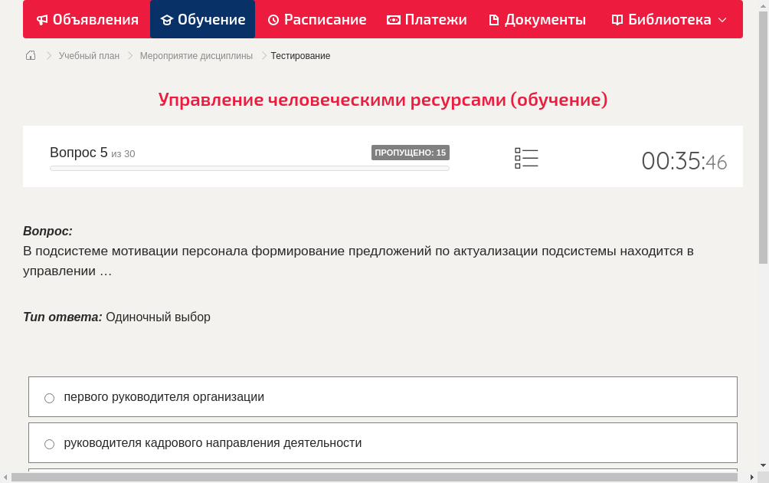Viewport: 769px width, 483px height.
Task: Select the partially visible third answer option
Action: (x=383, y=472)
